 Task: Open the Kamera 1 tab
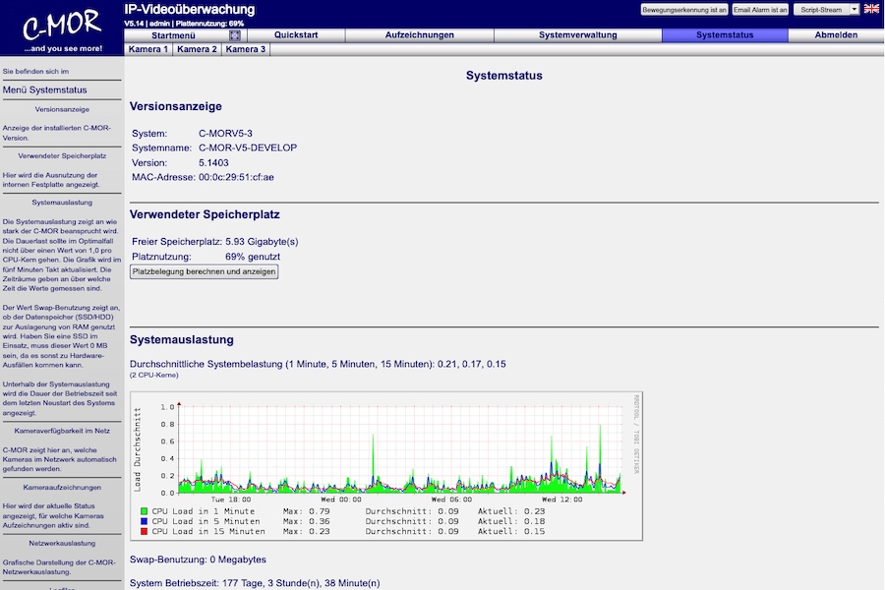point(147,49)
